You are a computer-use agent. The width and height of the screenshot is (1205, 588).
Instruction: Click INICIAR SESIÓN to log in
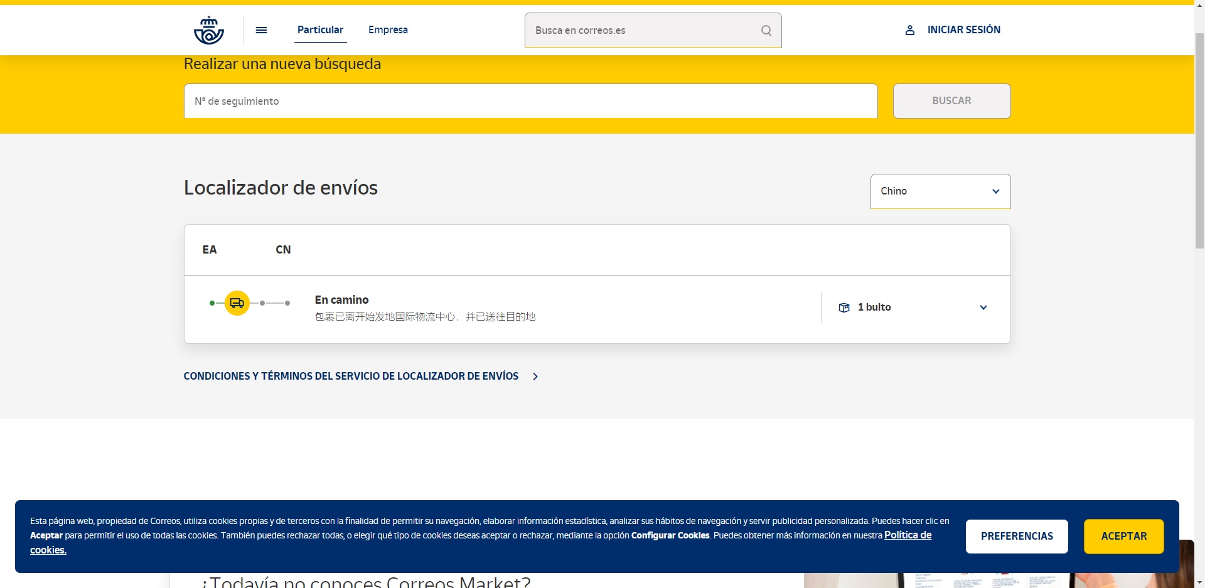pyautogui.click(x=963, y=30)
